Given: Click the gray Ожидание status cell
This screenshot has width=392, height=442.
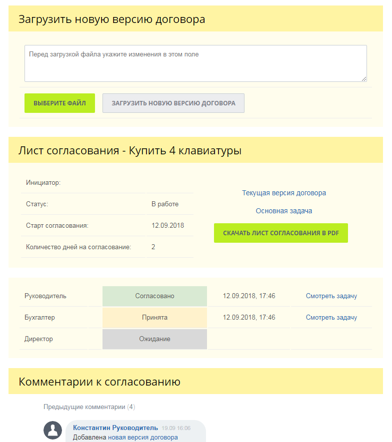Looking at the screenshot, I should (x=154, y=339).
